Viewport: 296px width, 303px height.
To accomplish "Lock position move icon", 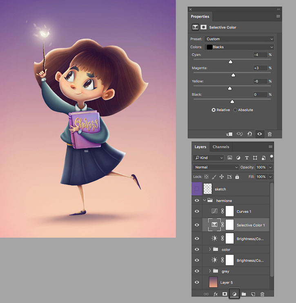I will coord(222,176).
